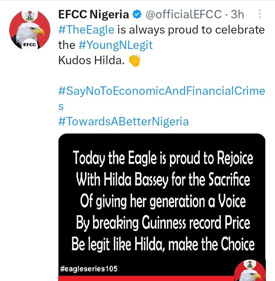This screenshot has width=275, height=281.
Task: Click "By breaking Guinness record Price" line
Action: click(163, 223)
